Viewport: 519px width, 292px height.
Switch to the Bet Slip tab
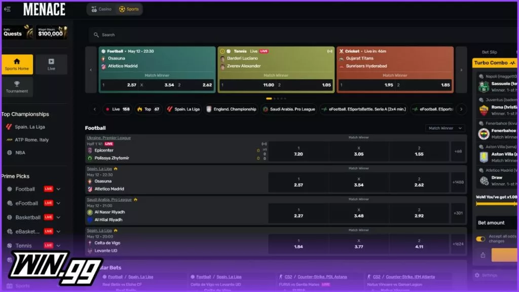click(489, 52)
